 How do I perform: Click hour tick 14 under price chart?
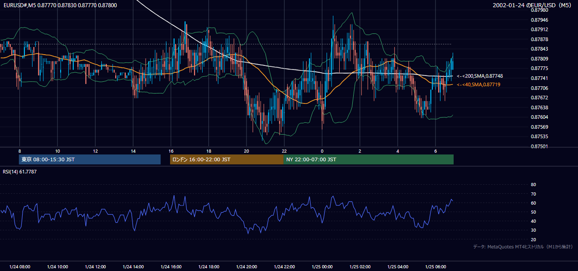(x=133, y=151)
